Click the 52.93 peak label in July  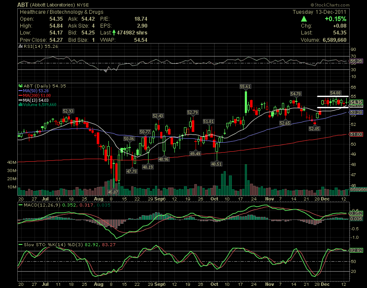click(68, 111)
